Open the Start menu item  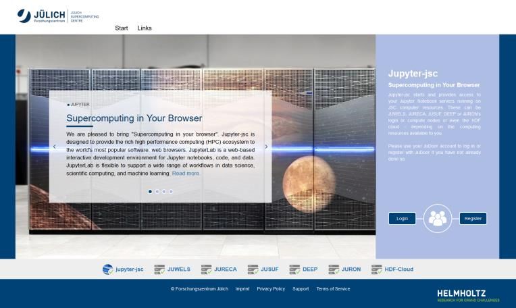point(122,28)
